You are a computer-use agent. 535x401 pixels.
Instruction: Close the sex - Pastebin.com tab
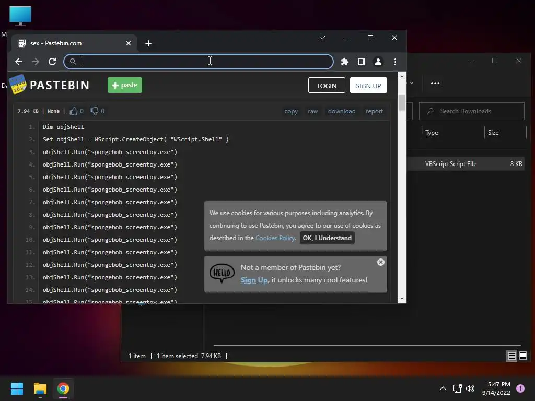point(129,43)
